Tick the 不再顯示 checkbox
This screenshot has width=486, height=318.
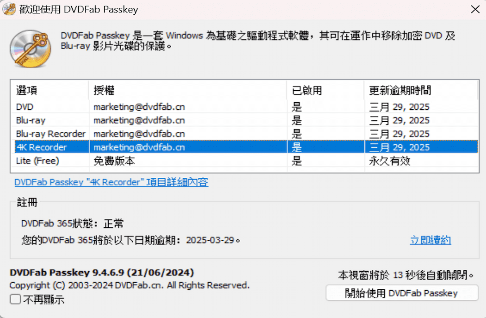(x=15, y=299)
